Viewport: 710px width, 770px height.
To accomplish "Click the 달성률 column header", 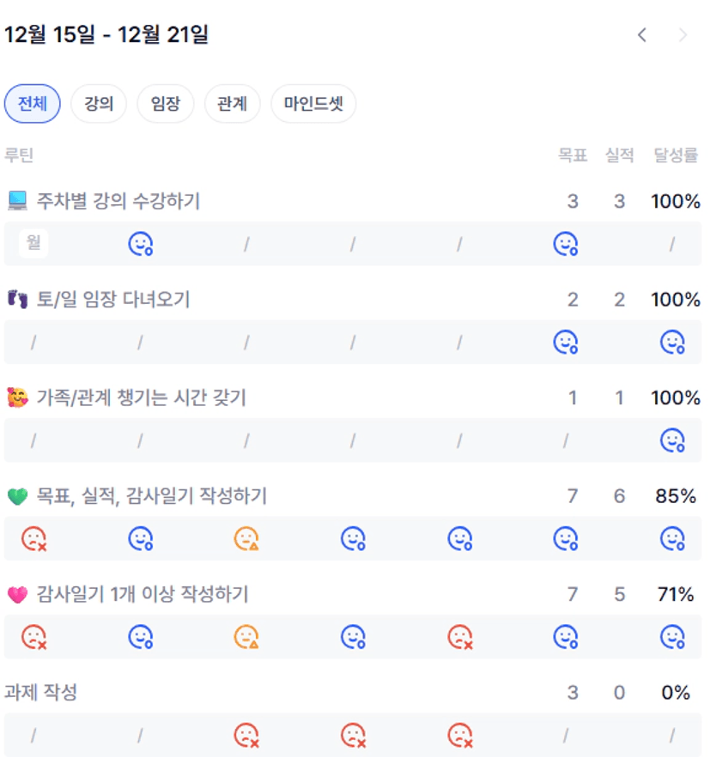I will (x=677, y=155).
